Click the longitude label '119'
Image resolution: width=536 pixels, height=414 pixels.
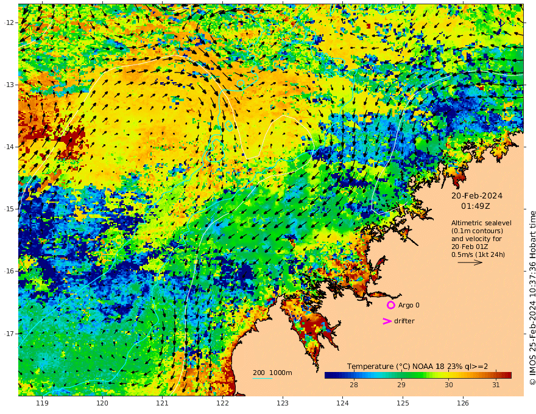click(42, 404)
